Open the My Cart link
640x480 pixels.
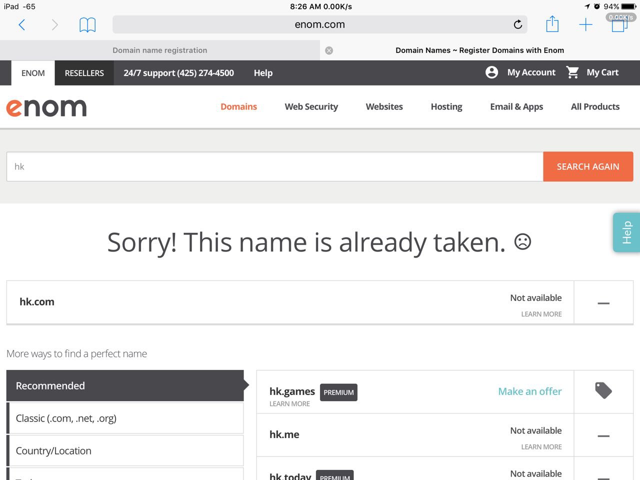602,72
